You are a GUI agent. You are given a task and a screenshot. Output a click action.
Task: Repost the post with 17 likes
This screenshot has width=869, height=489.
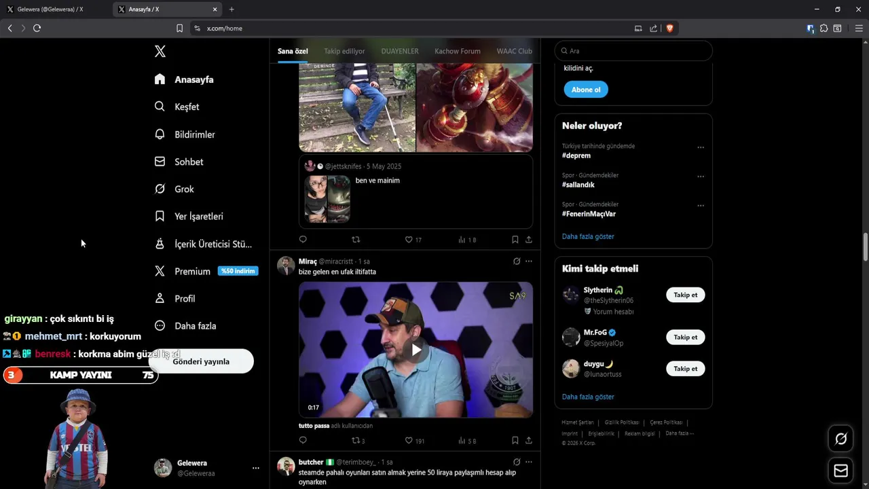355,239
